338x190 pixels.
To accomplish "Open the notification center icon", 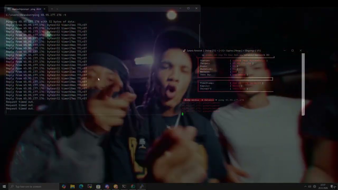I will 332,187.
